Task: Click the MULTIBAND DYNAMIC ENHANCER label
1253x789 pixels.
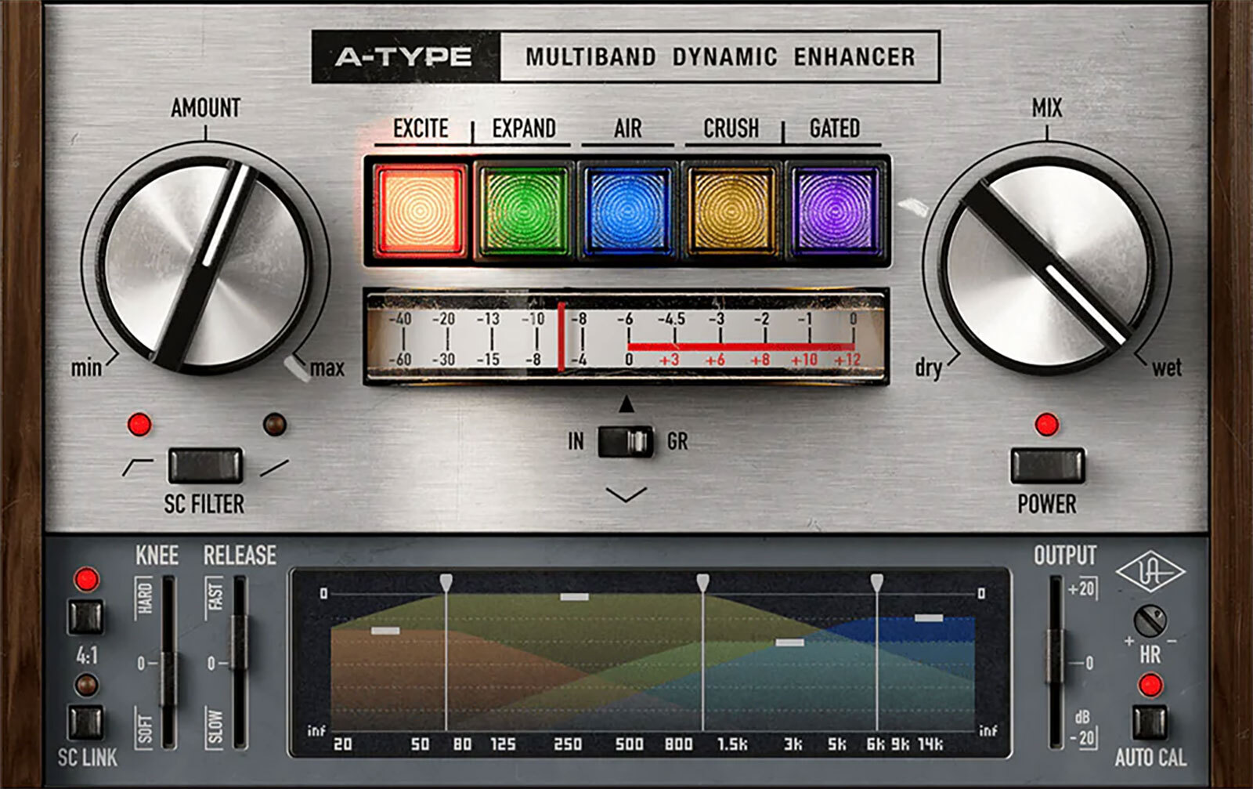Action: [720, 56]
